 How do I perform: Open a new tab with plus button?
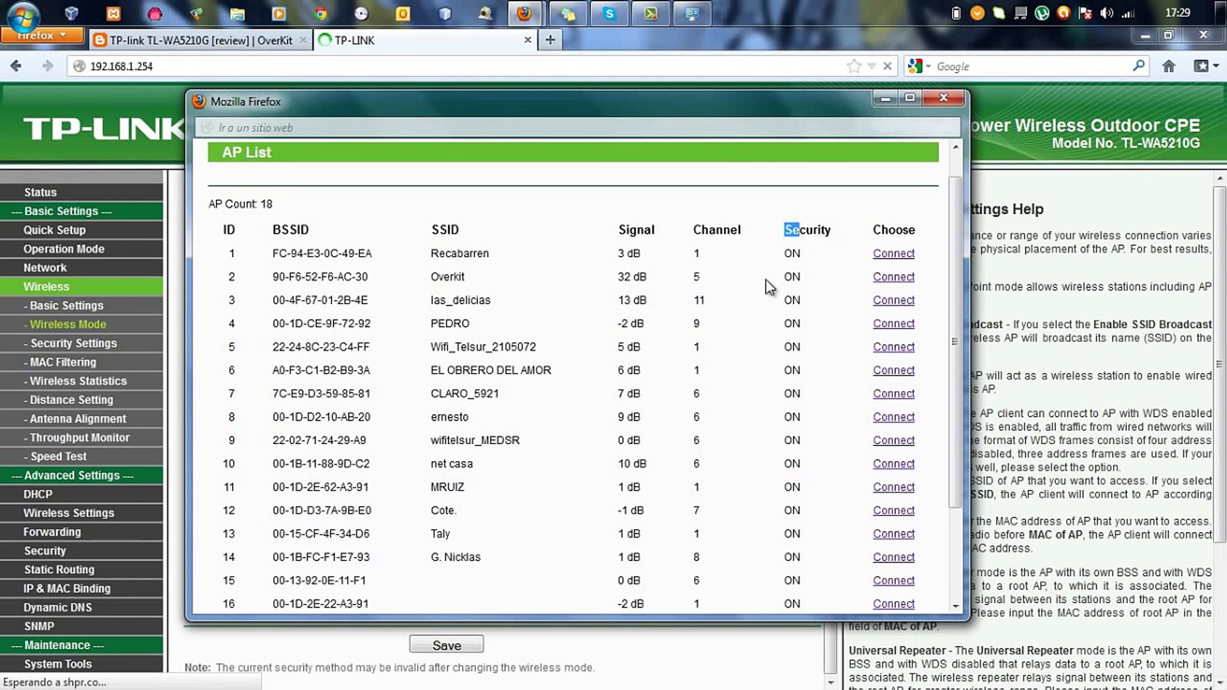[x=550, y=40]
